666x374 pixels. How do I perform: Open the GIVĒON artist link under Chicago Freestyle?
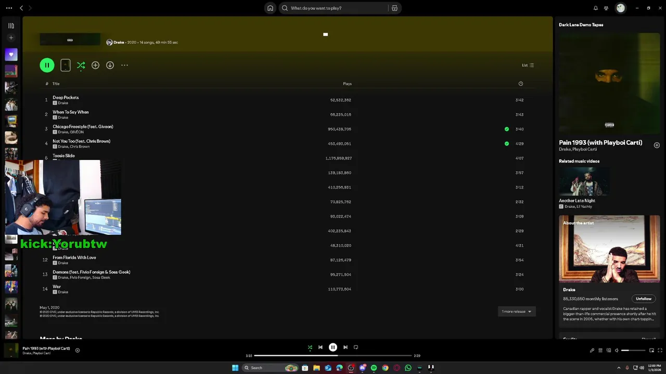[x=76, y=132]
